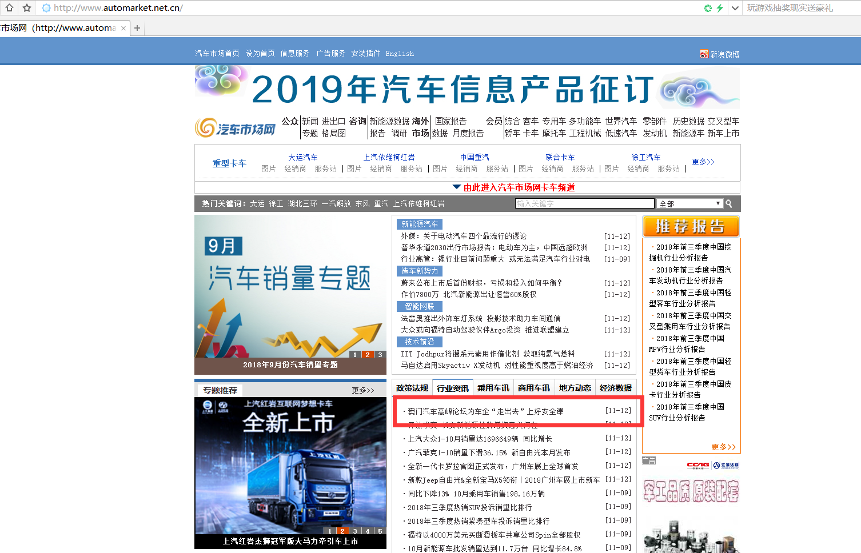Open 广告服务 in top bar
Image resolution: width=861 pixels, height=553 pixels.
331,53
